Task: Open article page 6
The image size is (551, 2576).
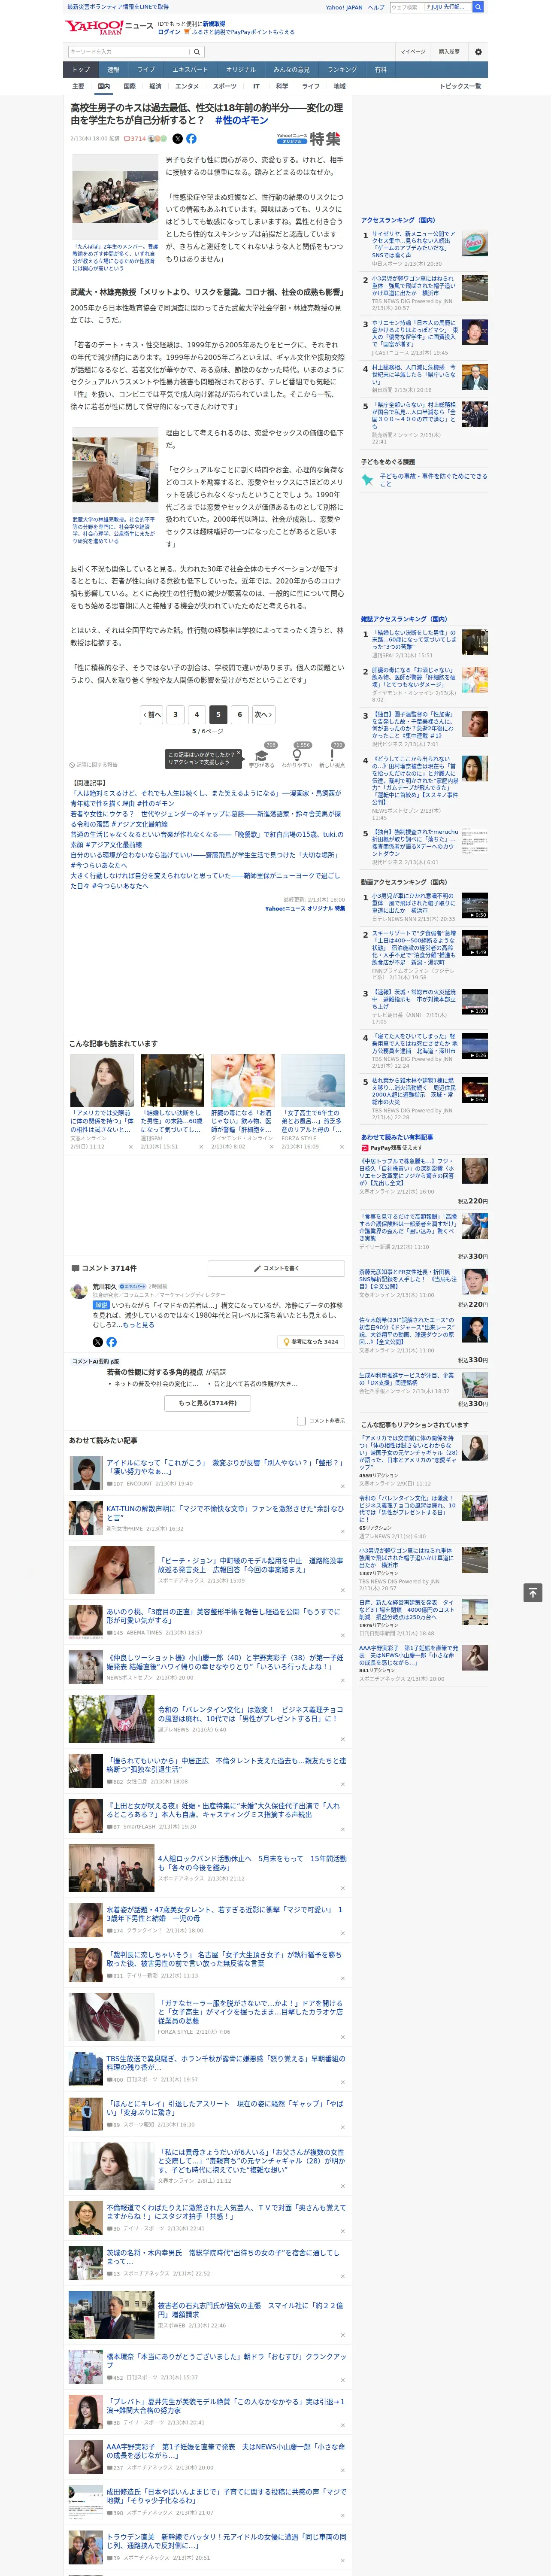Action: [x=239, y=714]
